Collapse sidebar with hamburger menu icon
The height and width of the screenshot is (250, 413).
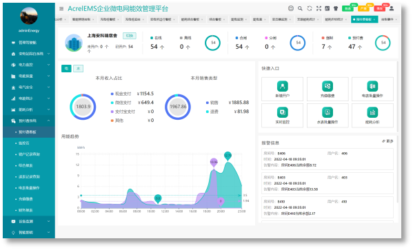coord(61,9)
